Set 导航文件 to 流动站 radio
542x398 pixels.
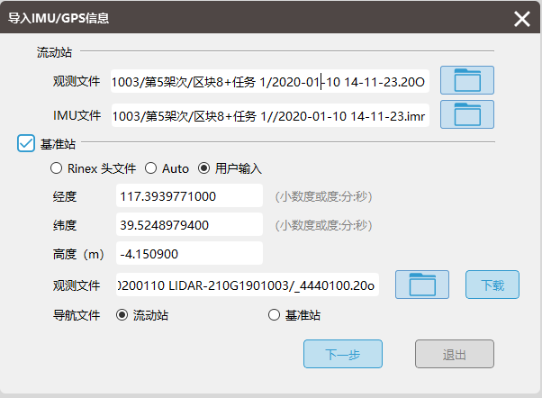122,315
